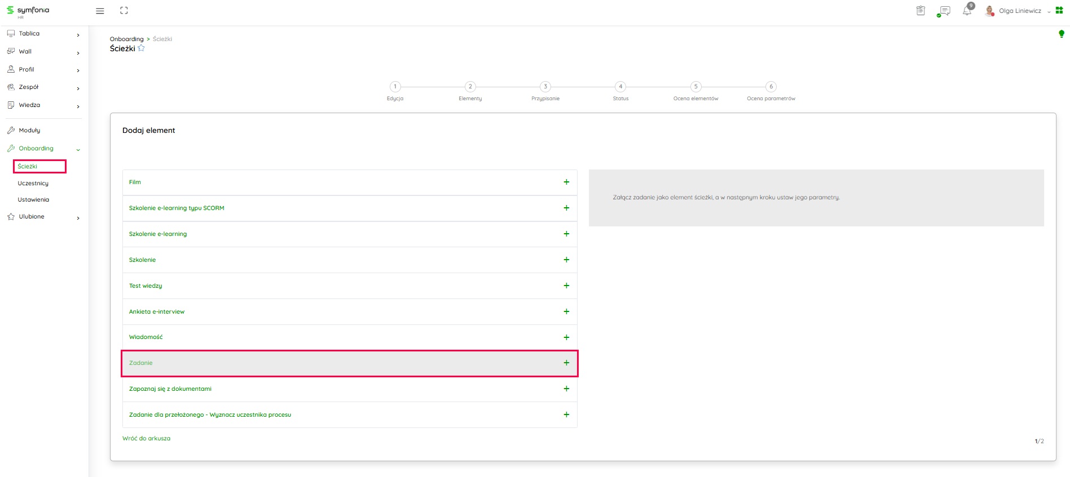1070x477 pixels.
Task: Toggle fullscreen mode icon
Action: (124, 11)
